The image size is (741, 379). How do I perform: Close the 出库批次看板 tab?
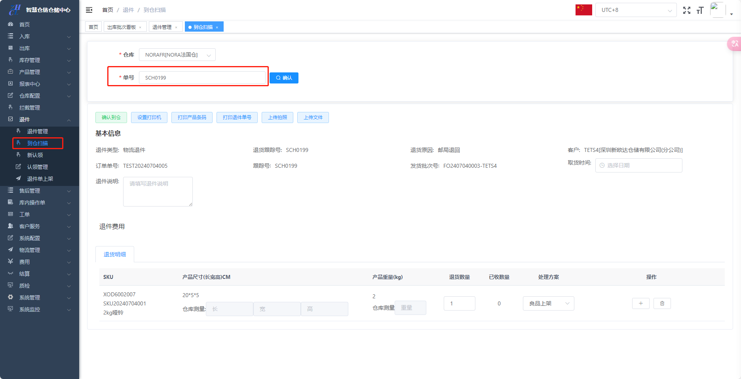pyautogui.click(x=140, y=27)
